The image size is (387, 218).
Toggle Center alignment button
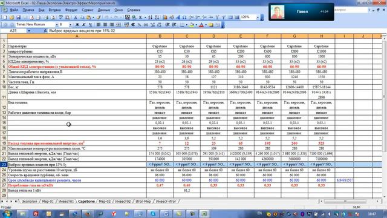click(x=105, y=24)
